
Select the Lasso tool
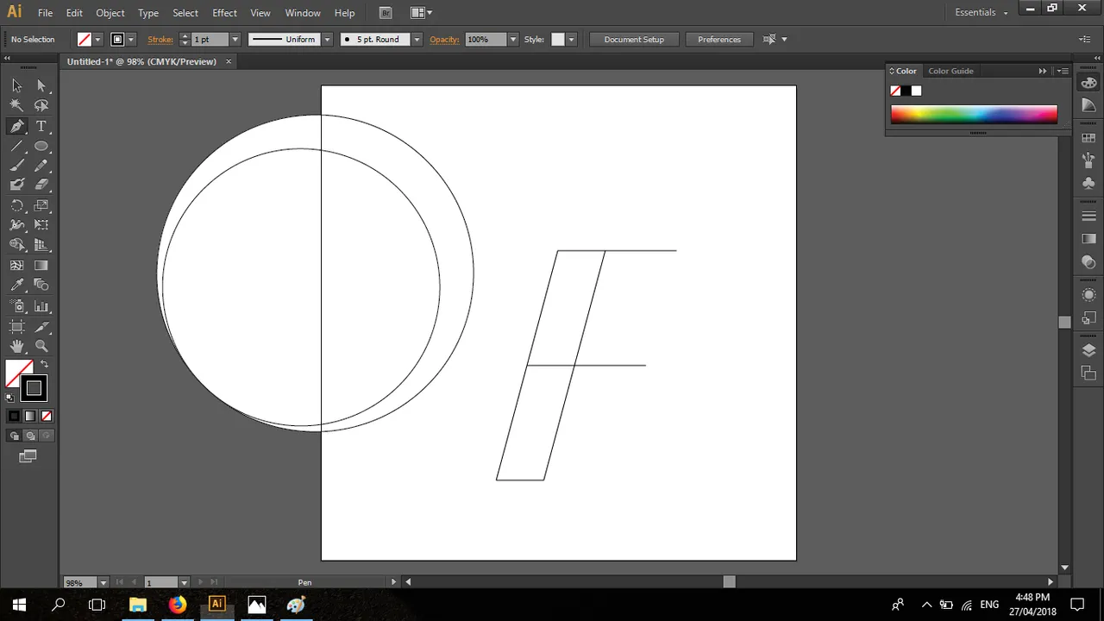pos(41,105)
